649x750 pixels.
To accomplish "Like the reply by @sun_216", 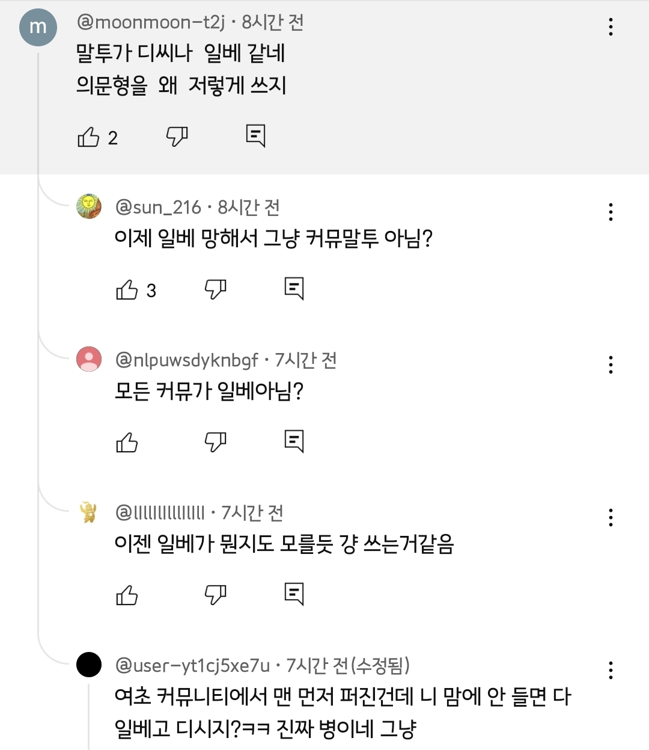I will coord(127,290).
